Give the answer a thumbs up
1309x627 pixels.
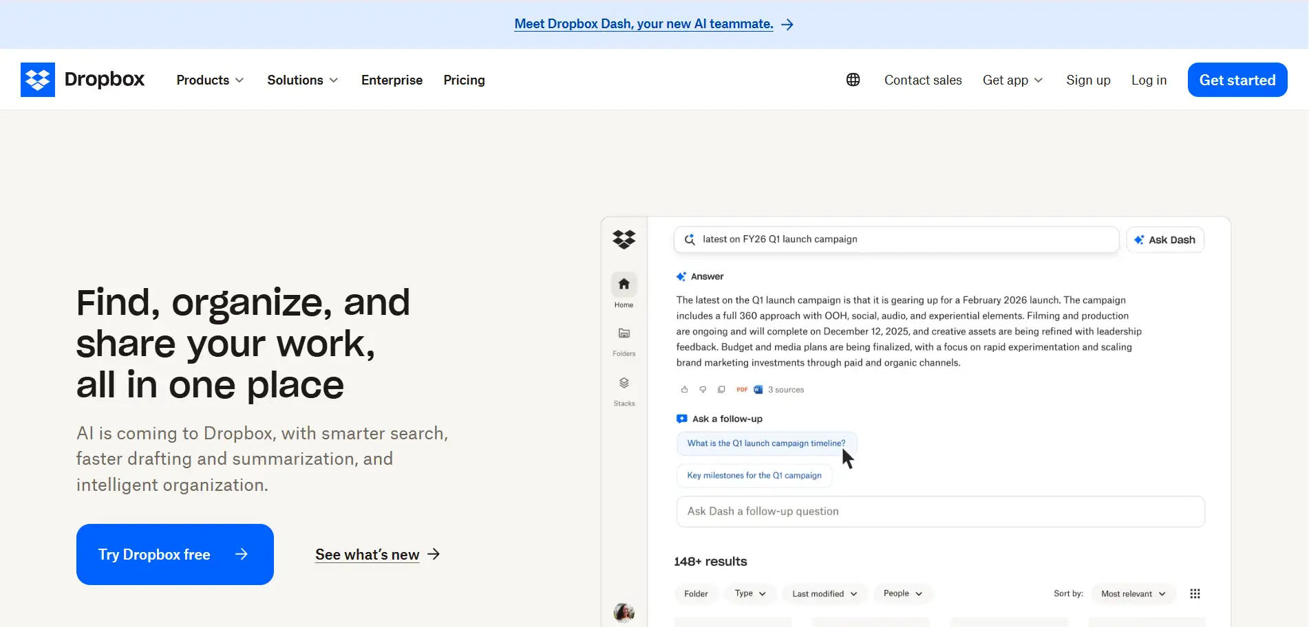click(684, 389)
